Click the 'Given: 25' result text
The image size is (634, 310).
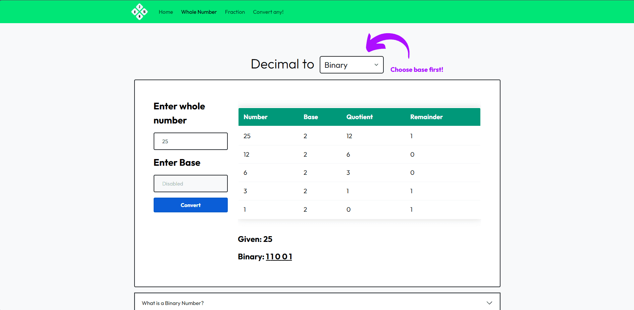[255, 239]
